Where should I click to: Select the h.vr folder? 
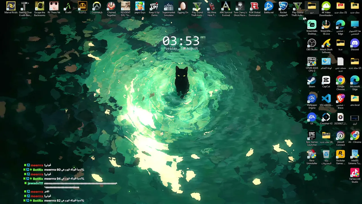341,45
